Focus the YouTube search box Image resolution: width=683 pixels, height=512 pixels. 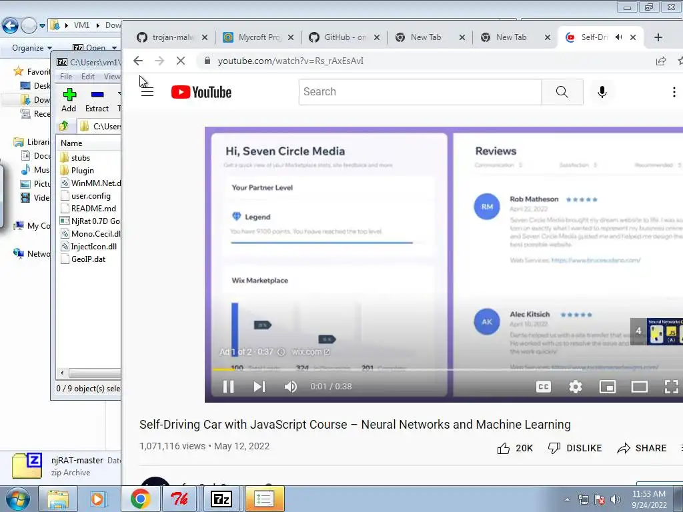pos(420,92)
